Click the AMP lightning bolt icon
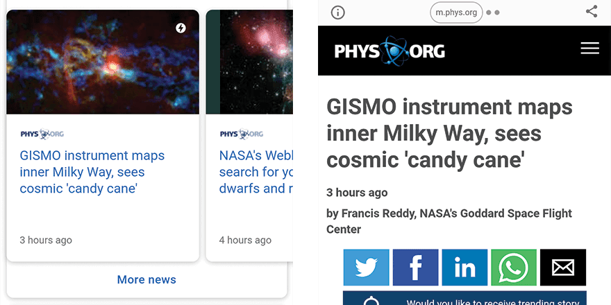Image resolution: width=611 pixels, height=305 pixels. coord(181,28)
